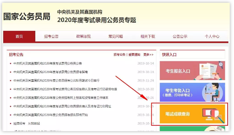Open 公共科目笔试今日举行 news item
The image size is (234, 135).
coord(56,80)
